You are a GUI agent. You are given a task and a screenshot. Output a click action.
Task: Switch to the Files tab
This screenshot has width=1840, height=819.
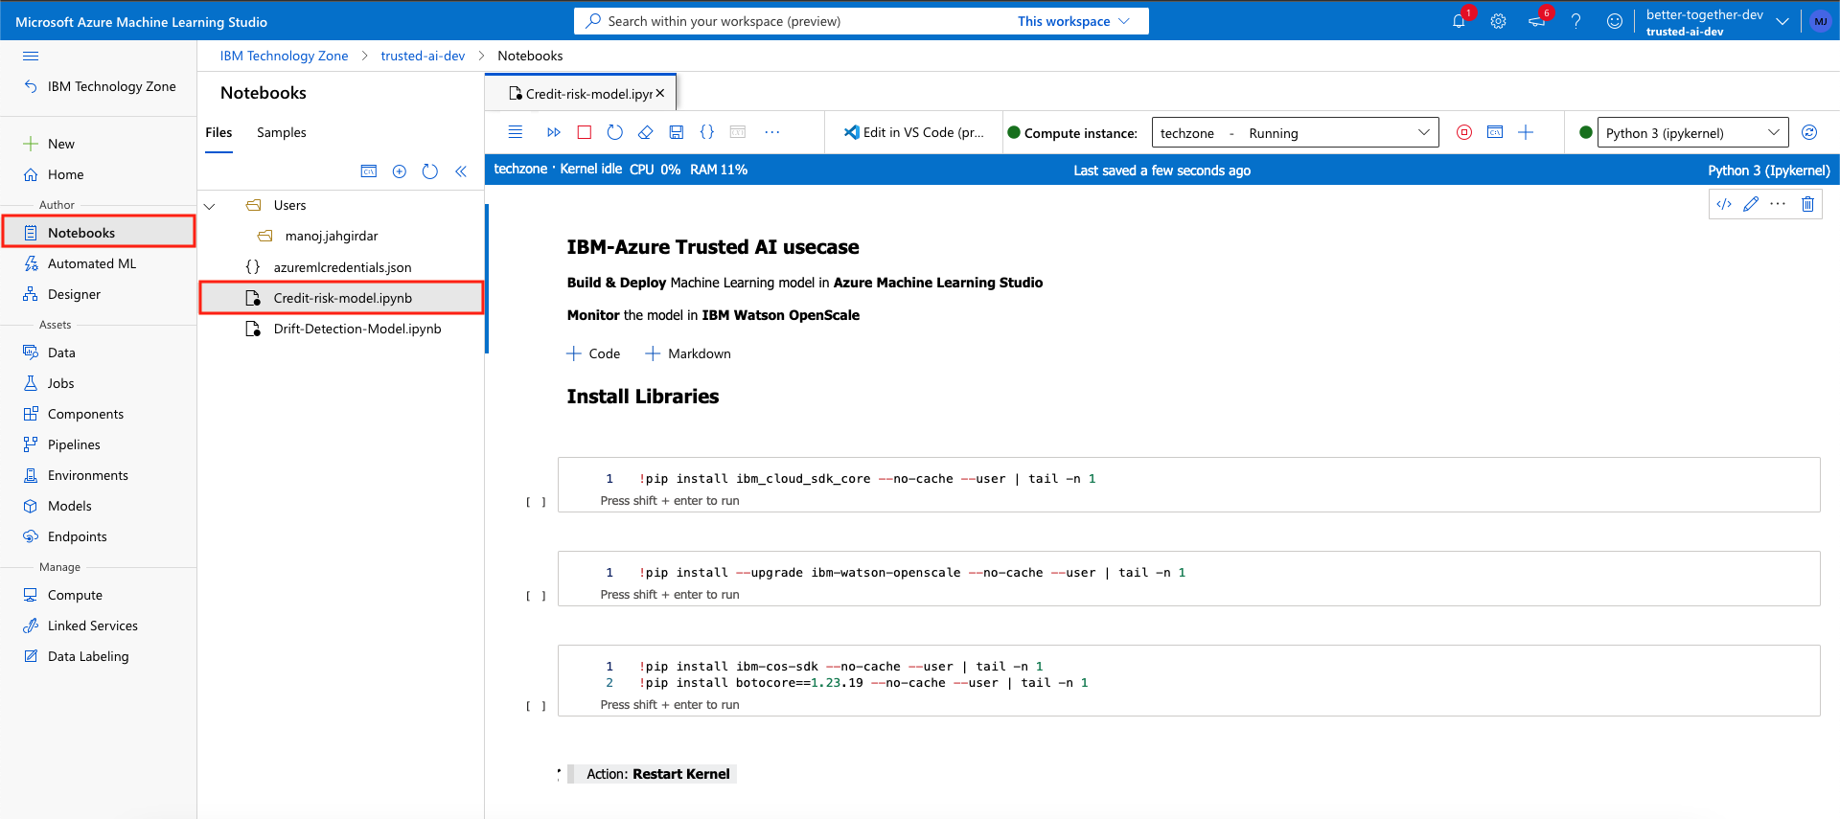(x=218, y=132)
